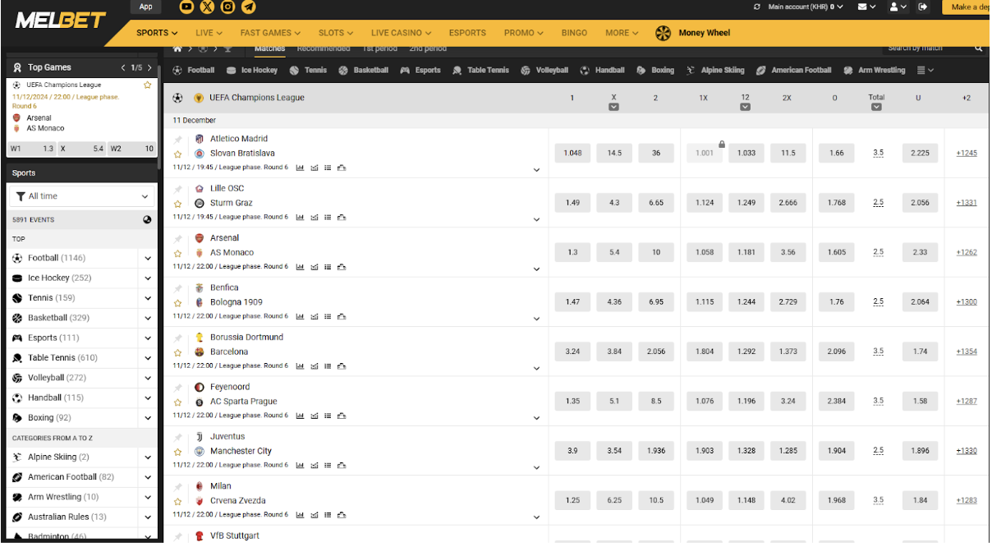Click the Make a deposit button
The width and height of the screenshot is (992, 547).
967,7
